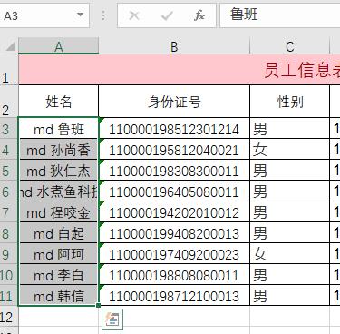This screenshot has width=340, height=334.
Task: Click ID cell 110000198308300011
Action: coord(174,171)
